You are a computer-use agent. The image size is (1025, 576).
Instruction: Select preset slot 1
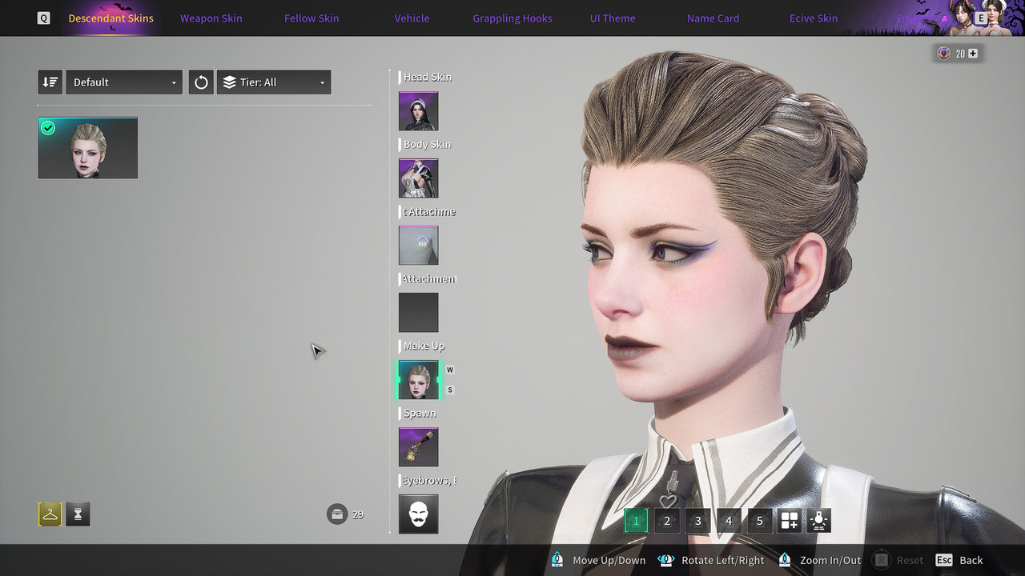coord(636,521)
